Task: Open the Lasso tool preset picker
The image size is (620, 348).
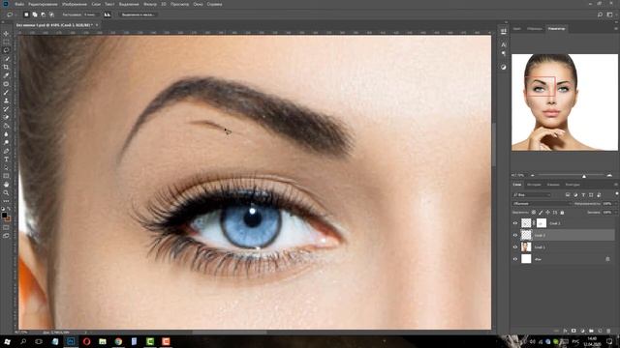Action: [11, 14]
